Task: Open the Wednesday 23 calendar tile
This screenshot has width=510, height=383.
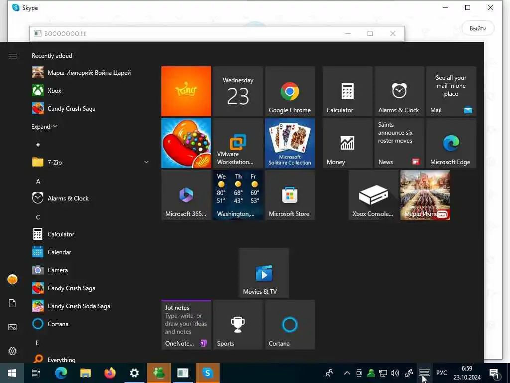Action: click(238, 91)
